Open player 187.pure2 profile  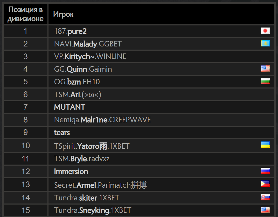click(70, 31)
